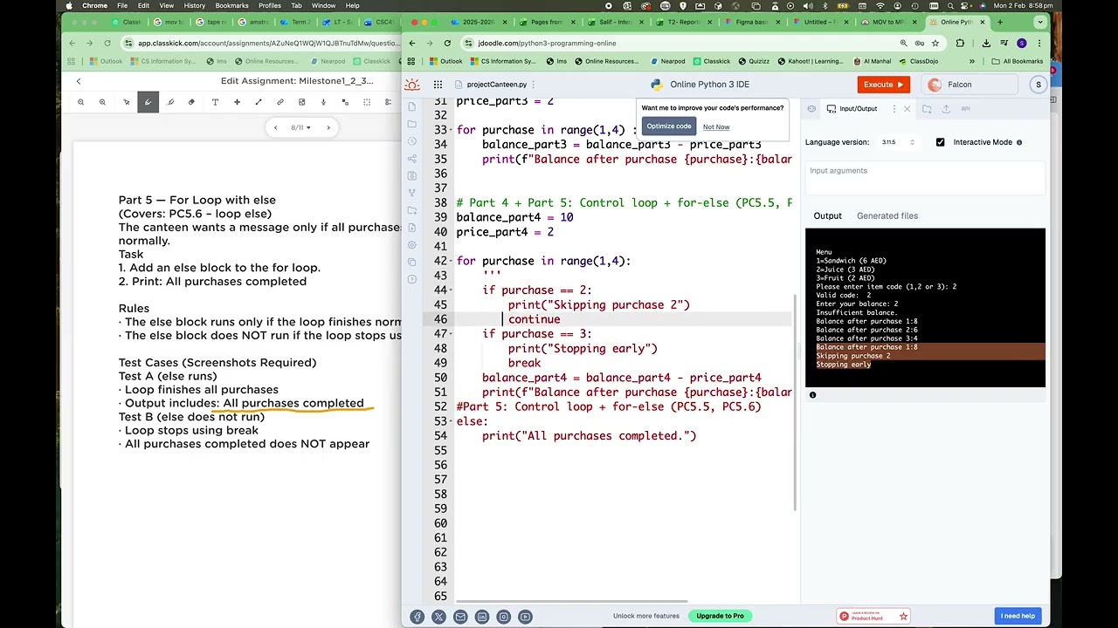Collapse the else block fold at line 53

pyautogui.click(x=450, y=421)
